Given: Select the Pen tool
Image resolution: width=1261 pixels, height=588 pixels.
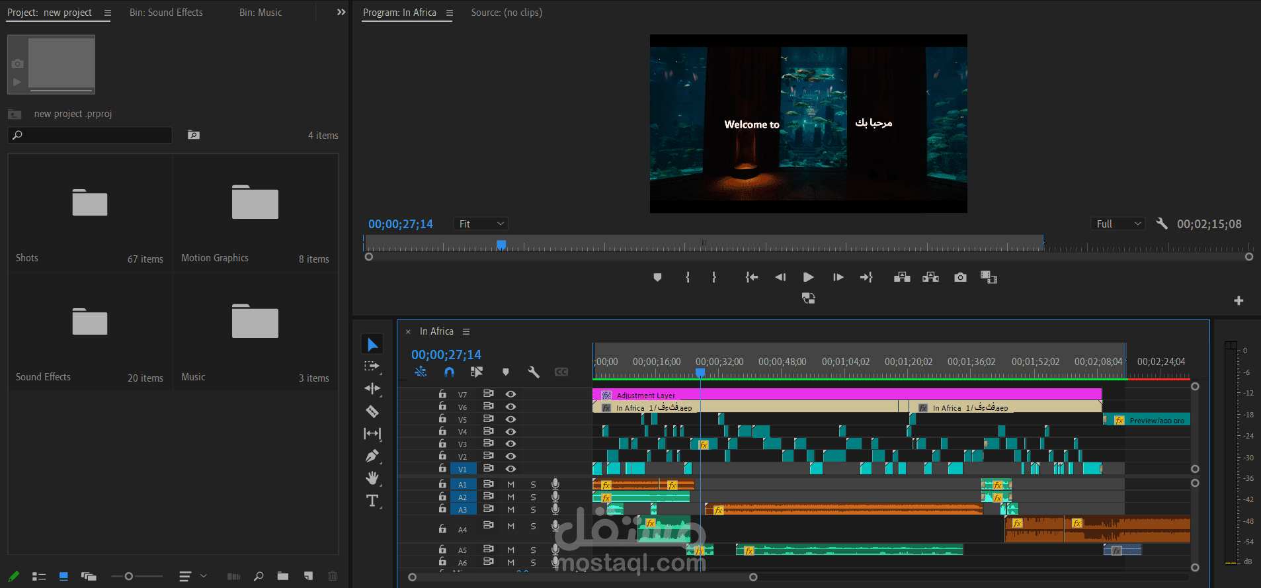Looking at the screenshot, I should pos(372,456).
